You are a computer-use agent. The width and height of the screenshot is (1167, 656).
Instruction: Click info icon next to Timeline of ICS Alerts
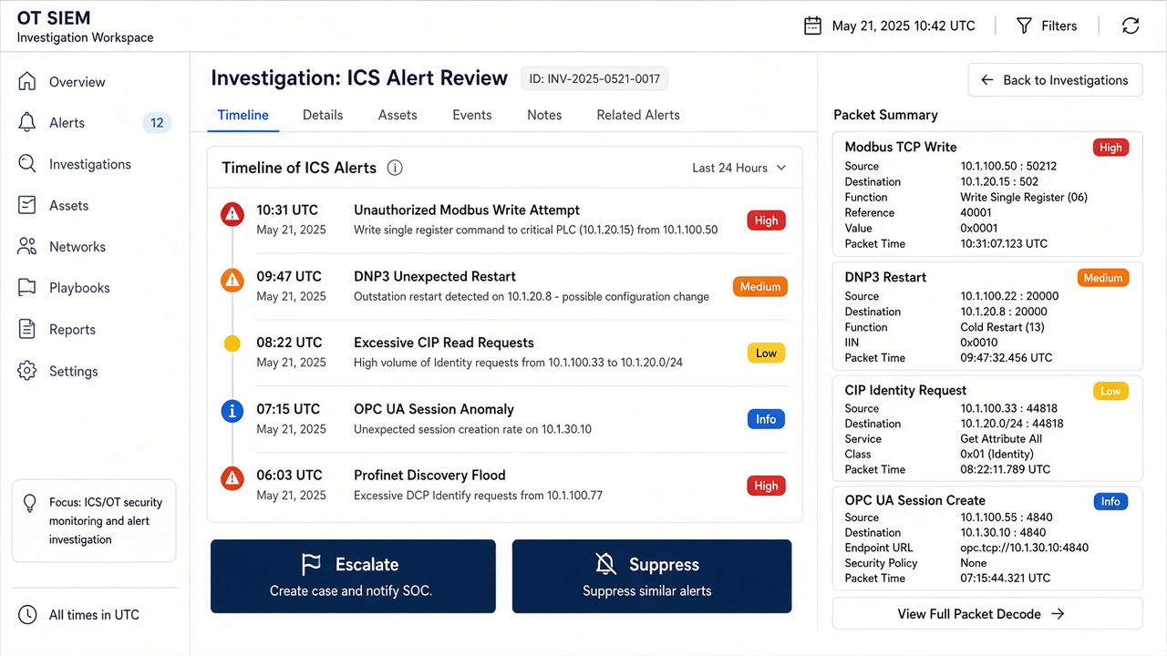point(395,168)
